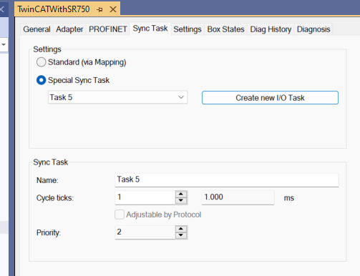Click the Sync Task group heading
This screenshot has width=360, height=276.
tap(51, 162)
